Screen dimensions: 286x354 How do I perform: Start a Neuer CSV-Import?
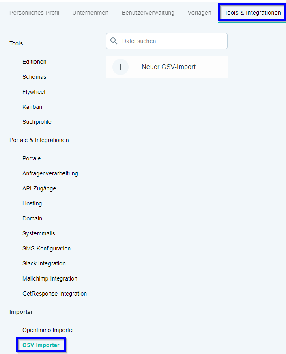click(x=167, y=67)
